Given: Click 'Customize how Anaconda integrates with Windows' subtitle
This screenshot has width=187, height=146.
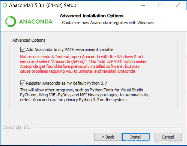Looking at the screenshot, I should 108,23.
